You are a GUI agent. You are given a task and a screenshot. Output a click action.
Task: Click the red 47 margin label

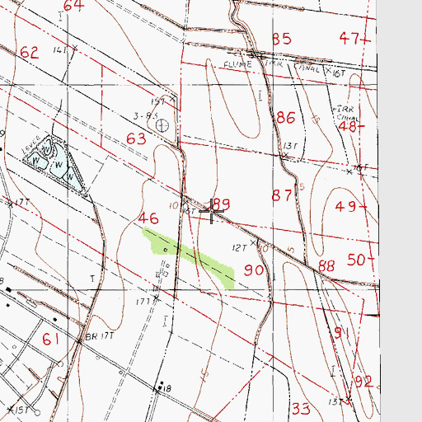coord(349,38)
